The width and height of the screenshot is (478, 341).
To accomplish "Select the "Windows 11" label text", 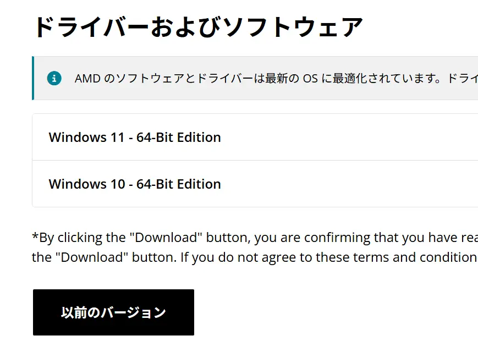I will tap(86, 137).
